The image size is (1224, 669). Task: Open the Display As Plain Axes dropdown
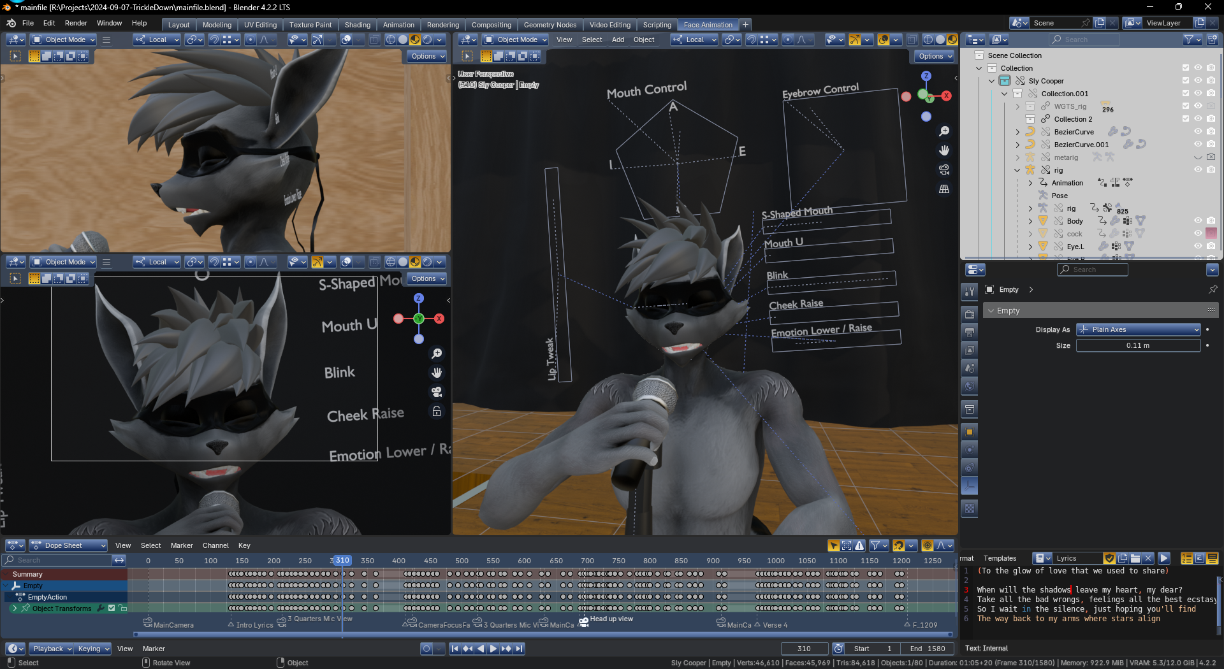click(1138, 329)
